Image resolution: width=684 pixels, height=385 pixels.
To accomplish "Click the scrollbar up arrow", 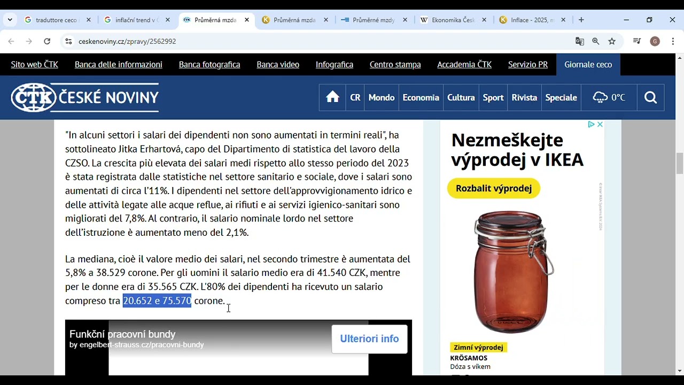I will click(x=680, y=57).
